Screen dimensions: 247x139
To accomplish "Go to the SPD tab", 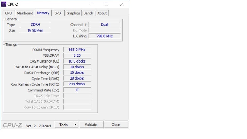I will (58, 13).
